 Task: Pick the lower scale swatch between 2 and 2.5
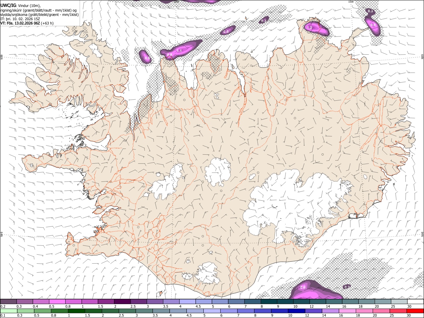coord(110,311)
